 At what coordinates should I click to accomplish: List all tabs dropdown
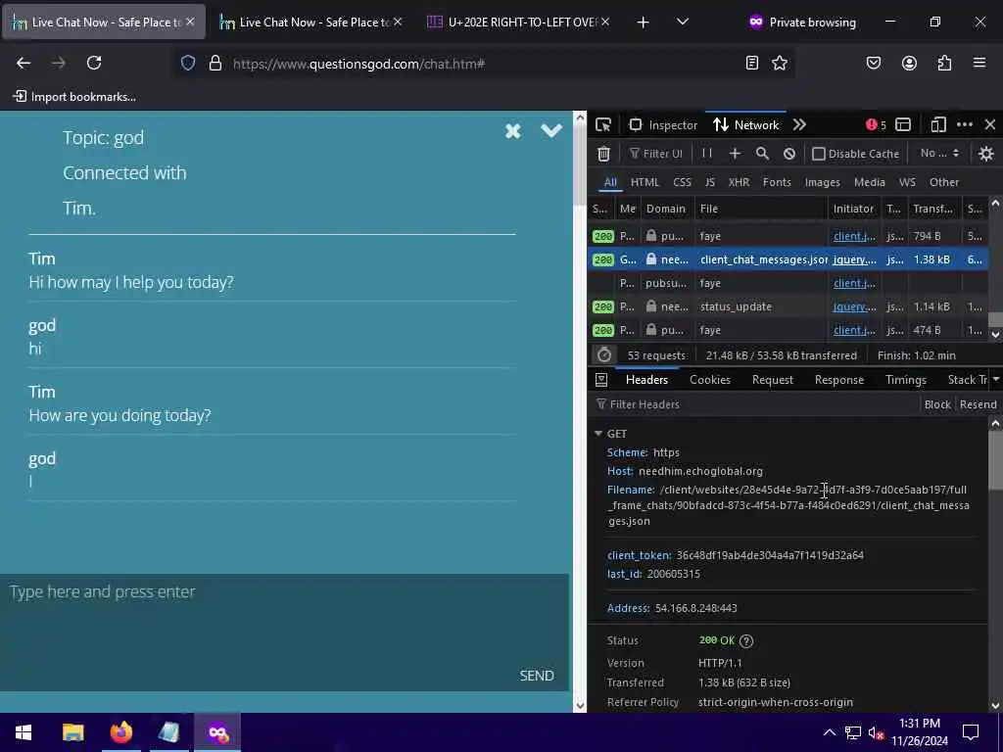683,22
